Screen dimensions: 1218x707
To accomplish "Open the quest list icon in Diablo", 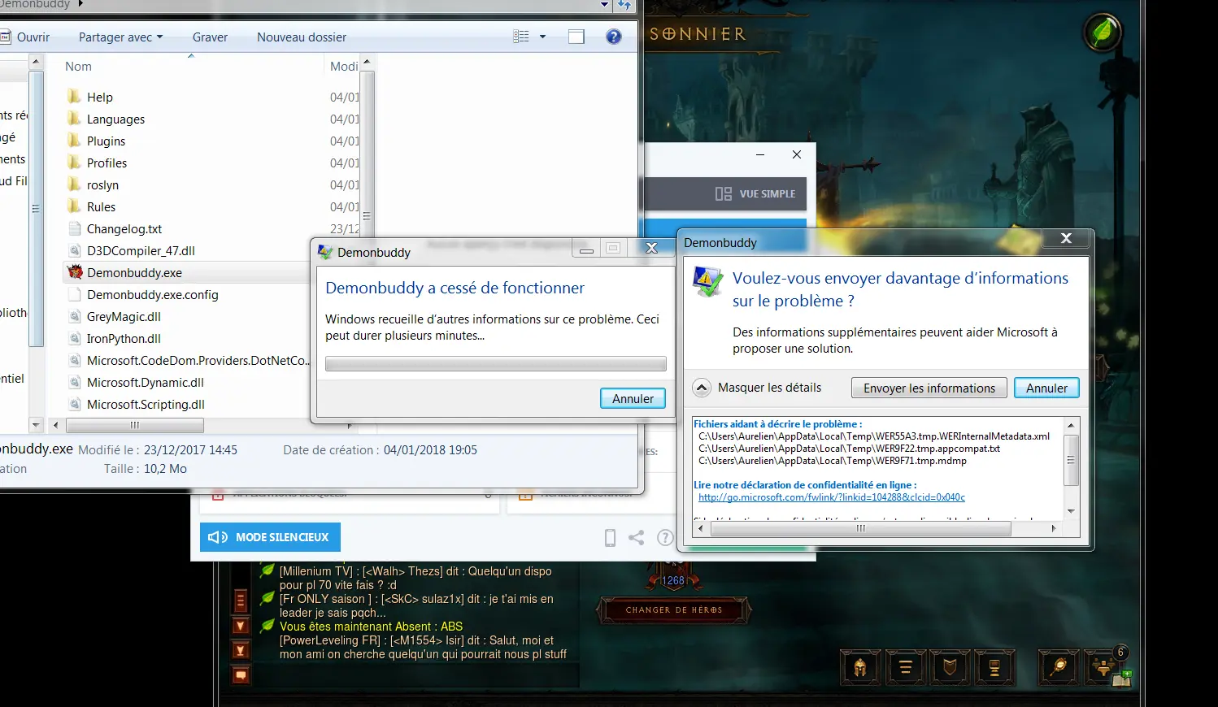I will coord(905,666).
